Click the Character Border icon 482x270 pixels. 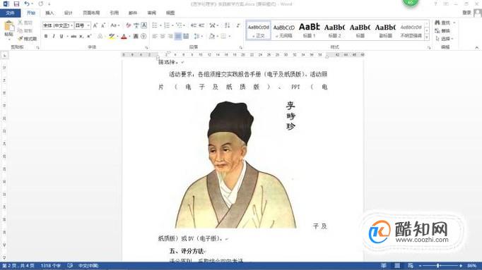pos(144,25)
